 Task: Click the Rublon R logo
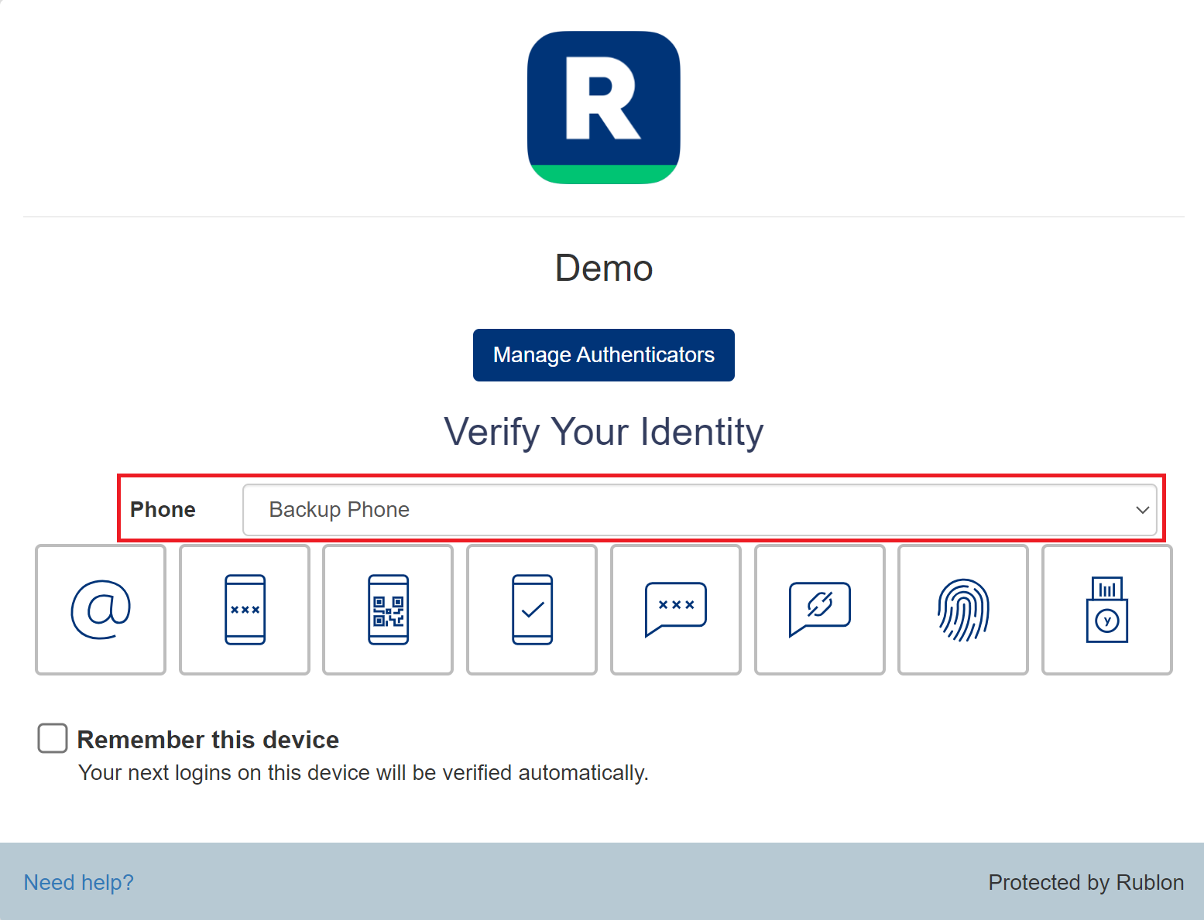coord(604,108)
